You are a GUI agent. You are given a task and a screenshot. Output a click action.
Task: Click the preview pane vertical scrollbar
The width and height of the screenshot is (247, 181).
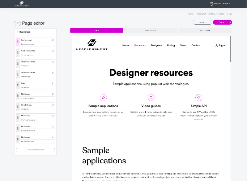230,49
